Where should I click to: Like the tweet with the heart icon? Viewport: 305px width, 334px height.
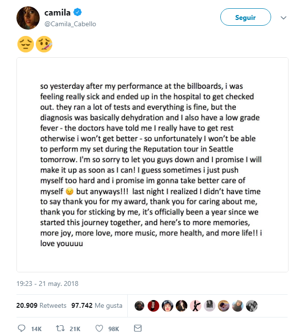[99, 329]
